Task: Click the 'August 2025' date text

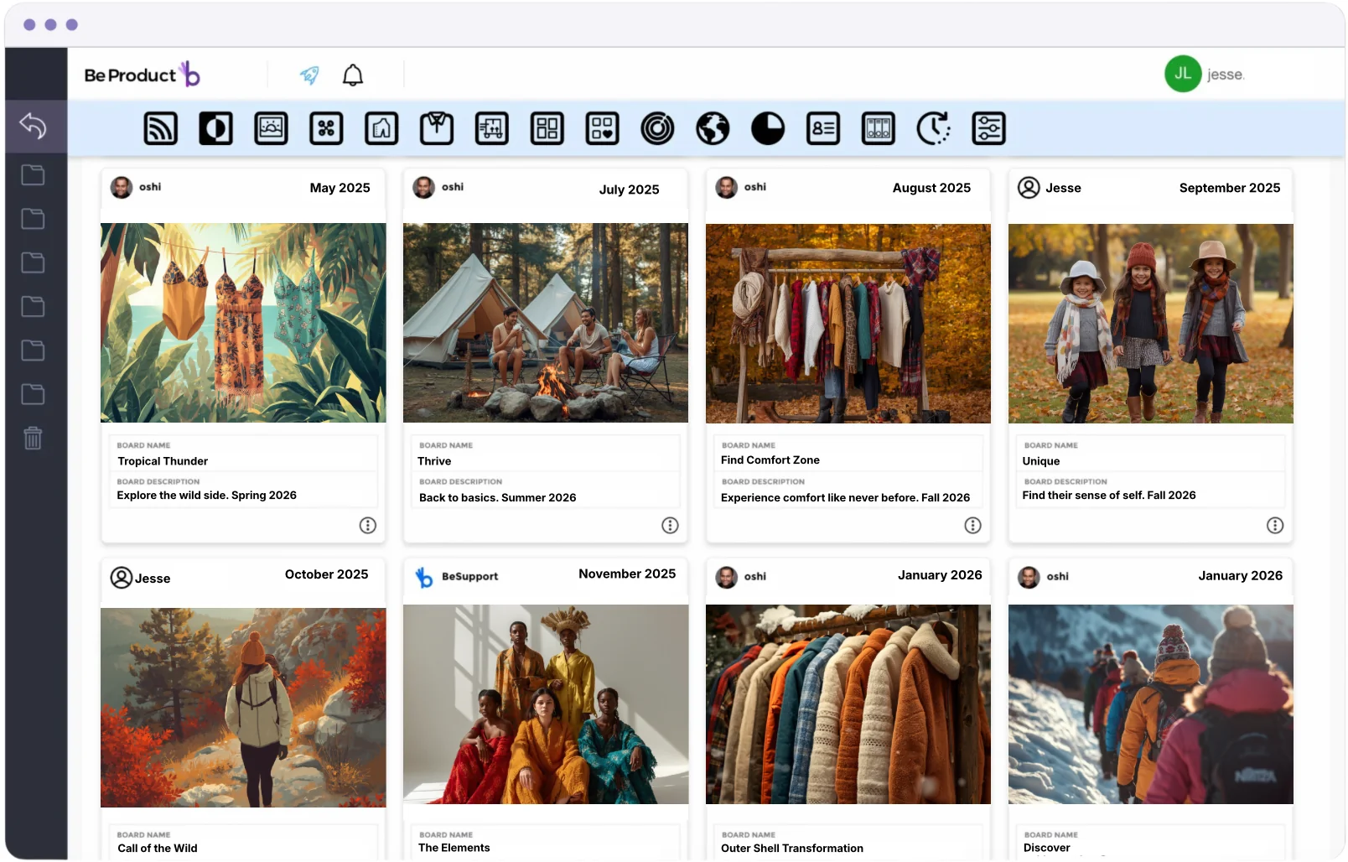Action: pyautogui.click(x=931, y=188)
